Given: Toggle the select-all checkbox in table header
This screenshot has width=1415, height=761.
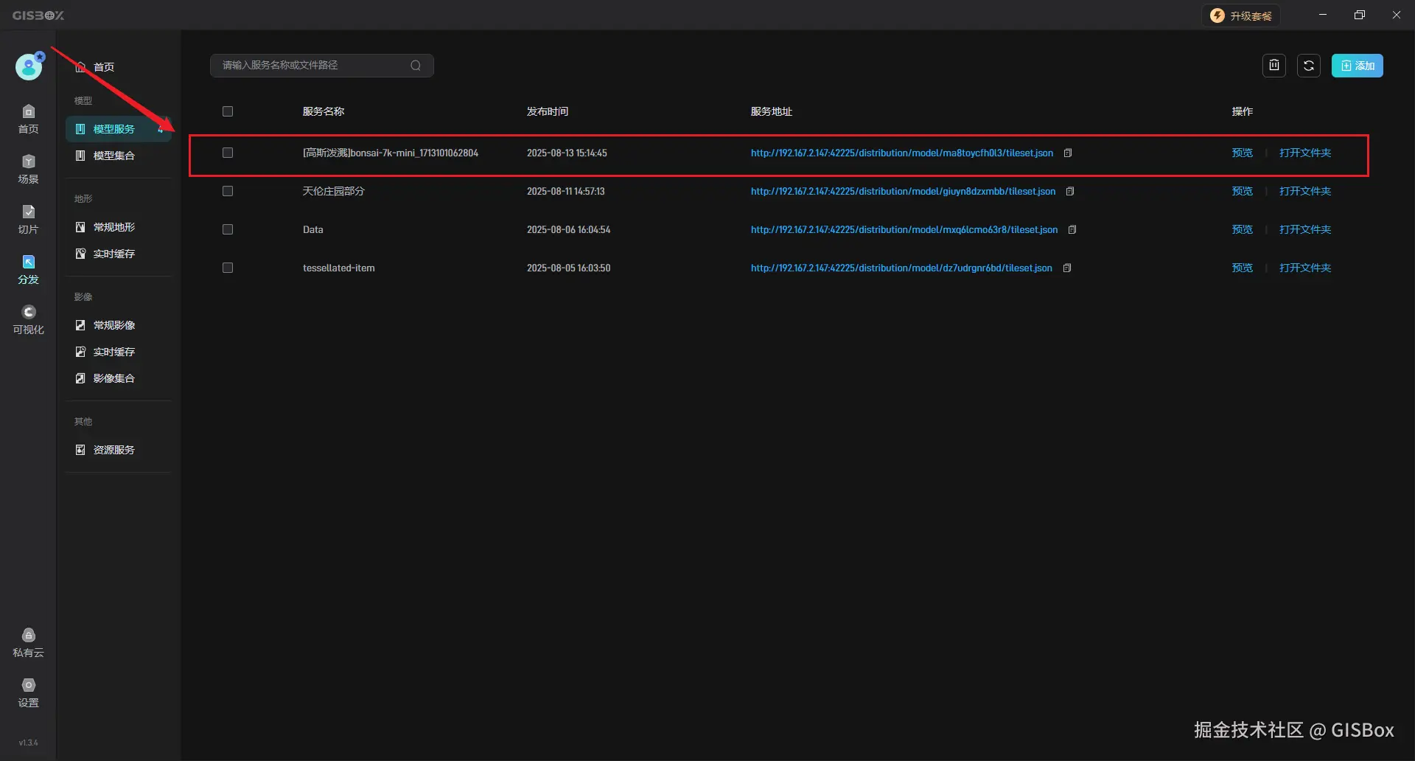Looking at the screenshot, I should click(228, 111).
